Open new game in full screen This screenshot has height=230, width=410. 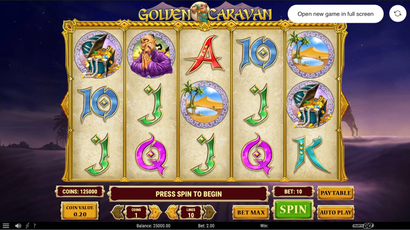pyautogui.click(x=336, y=14)
